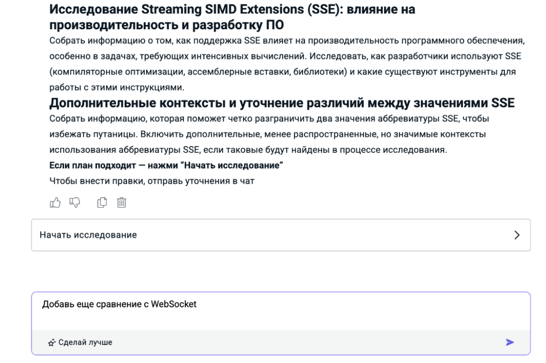Click the thumbs up icon
546x363 pixels.
[x=54, y=201]
